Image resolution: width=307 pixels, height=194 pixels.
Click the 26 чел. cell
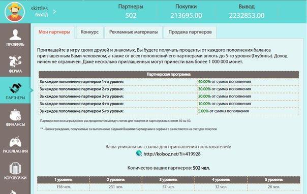click(x=273, y=187)
